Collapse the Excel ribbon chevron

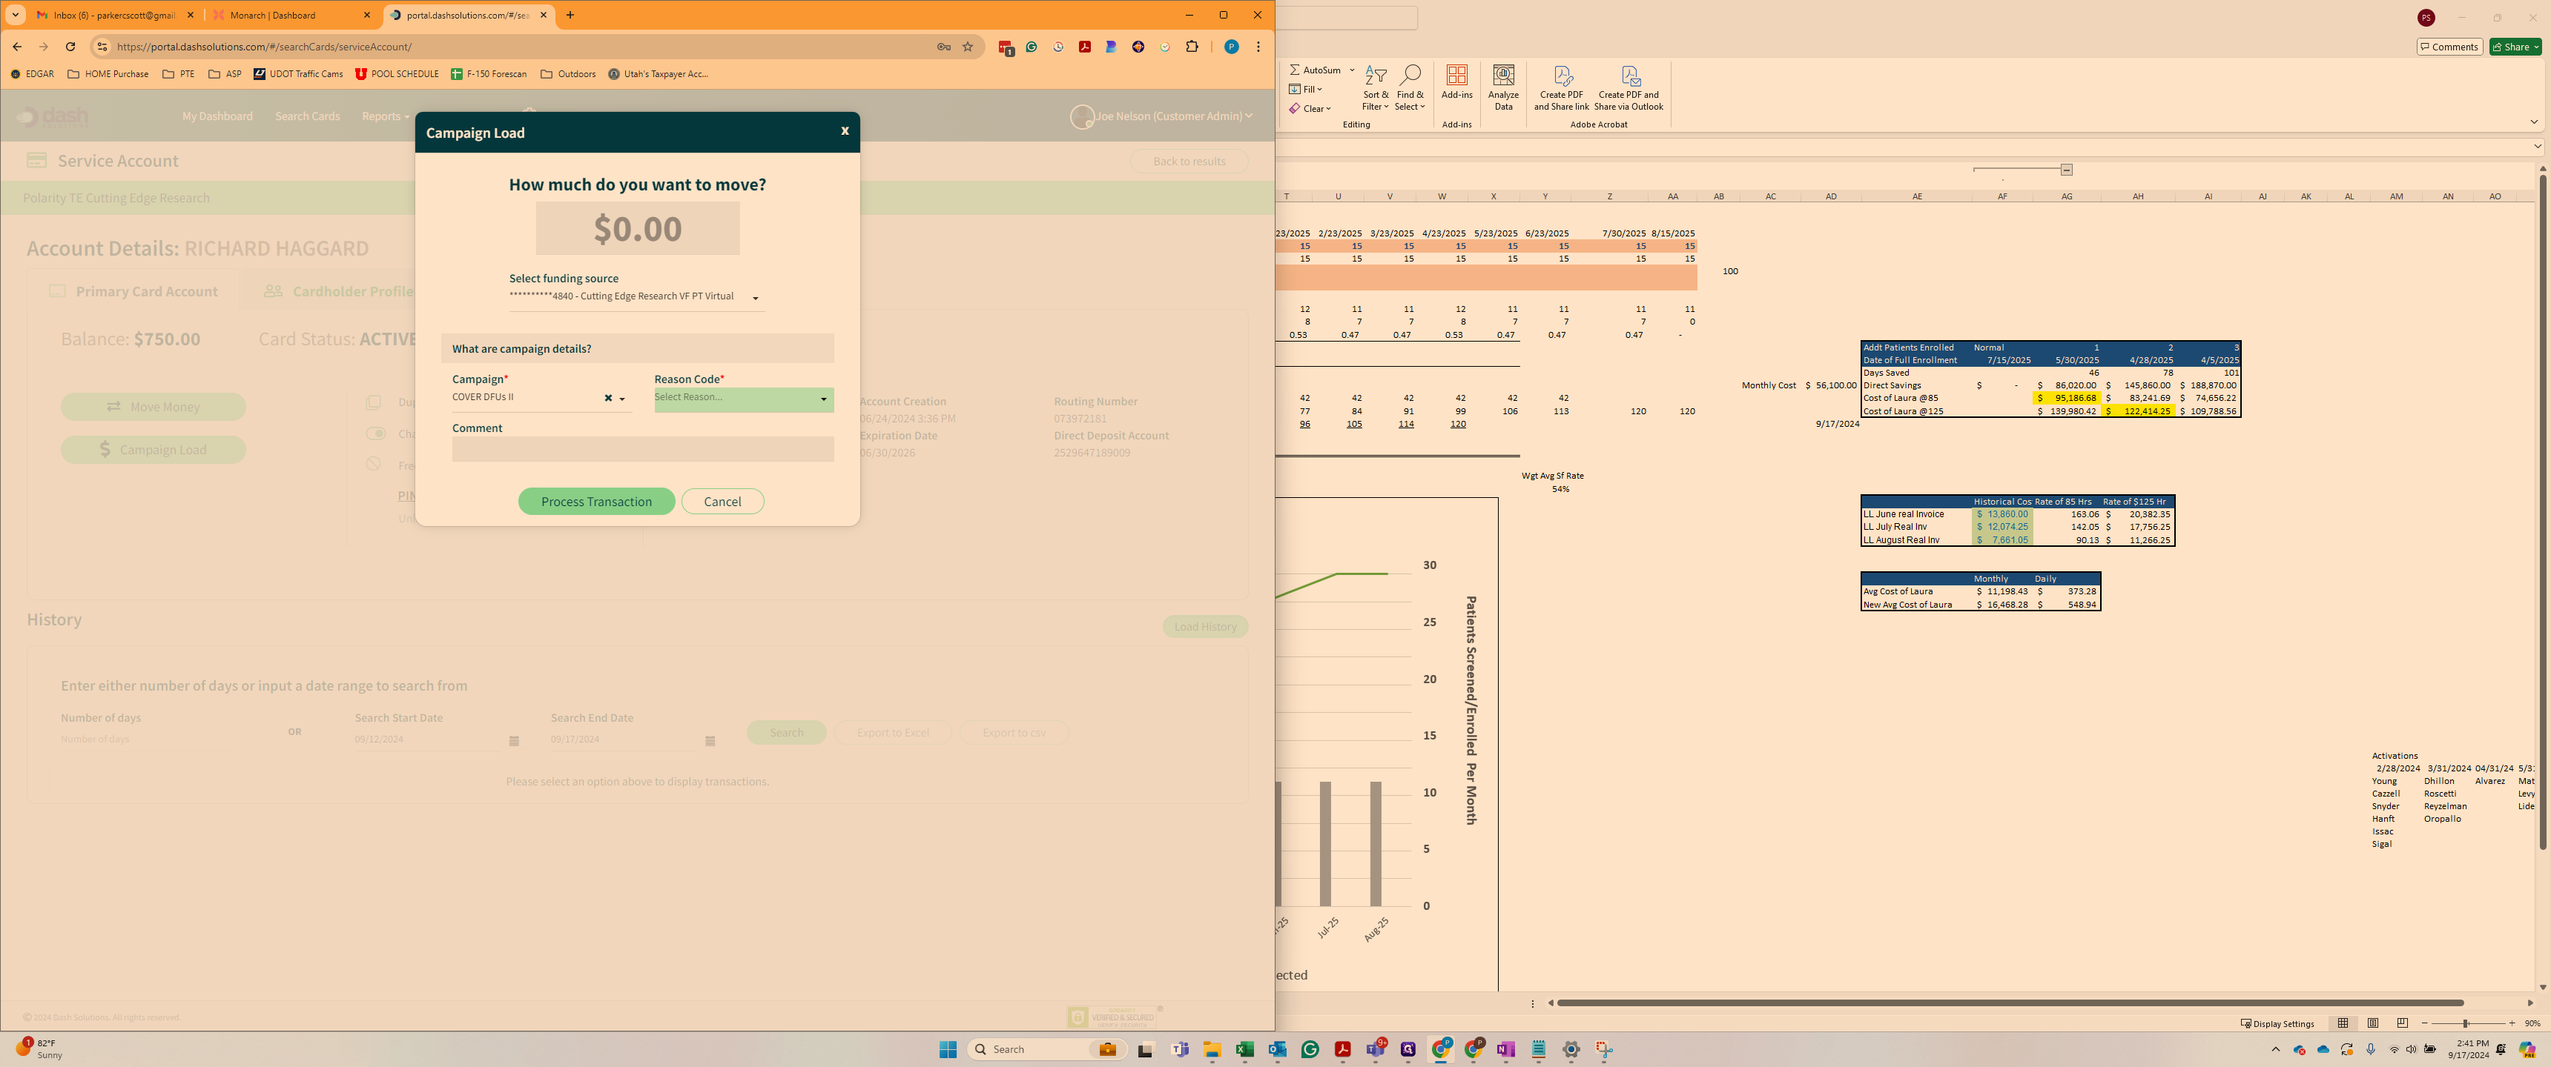coord(2534,122)
